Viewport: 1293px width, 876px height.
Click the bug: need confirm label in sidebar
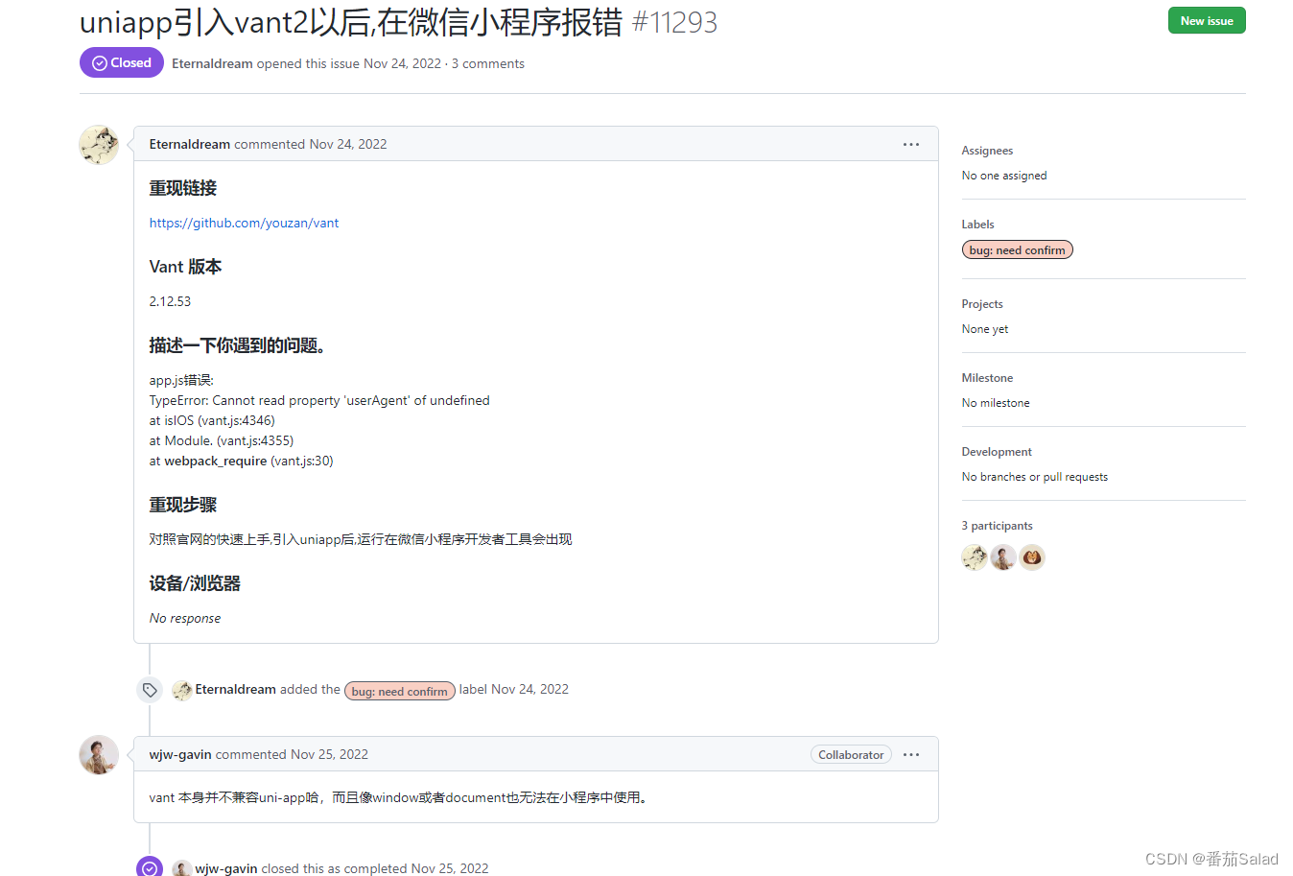click(1017, 249)
